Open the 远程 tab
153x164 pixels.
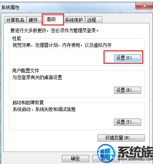point(94,20)
